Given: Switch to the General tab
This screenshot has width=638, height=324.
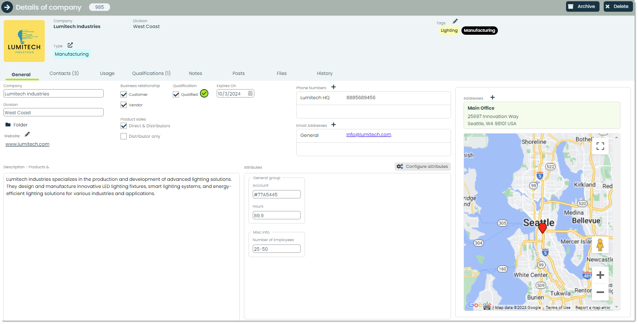Looking at the screenshot, I should pyautogui.click(x=21, y=75).
